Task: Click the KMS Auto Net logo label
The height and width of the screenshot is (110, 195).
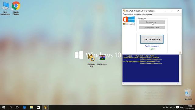Action: pyautogui.click(x=129, y=24)
